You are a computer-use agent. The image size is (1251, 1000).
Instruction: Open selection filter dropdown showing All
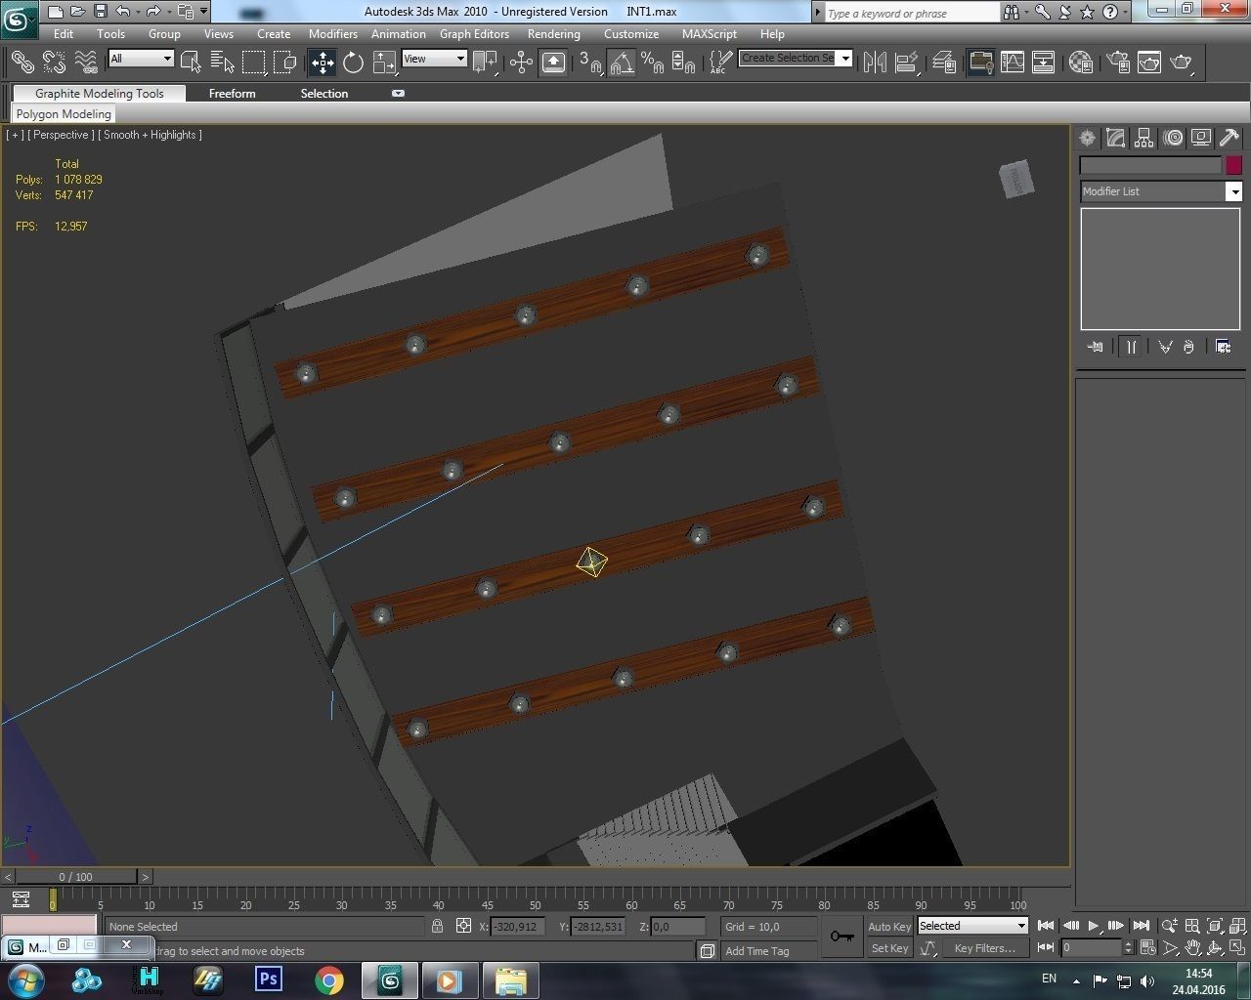coord(141,59)
